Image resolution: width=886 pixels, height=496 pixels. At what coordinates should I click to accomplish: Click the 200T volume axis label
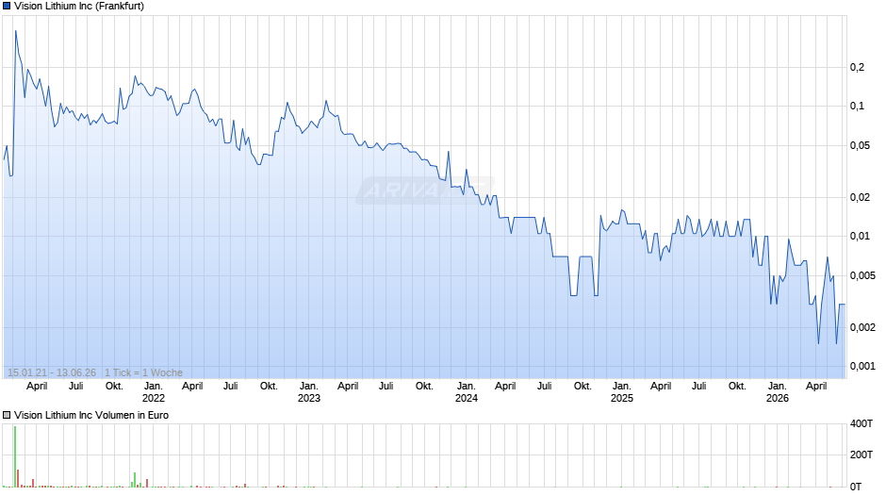click(x=861, y=455)
